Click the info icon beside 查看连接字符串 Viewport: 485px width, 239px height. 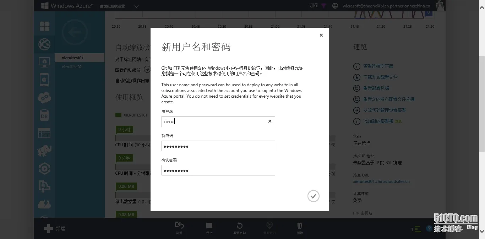pos(357,66)
